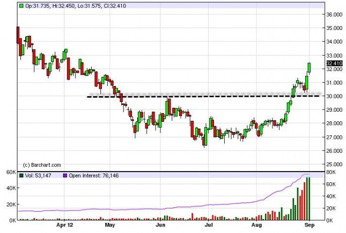This screenshot has height=233, width=346.
Task: Click the 36.000 price axis label
Action: 335,14
